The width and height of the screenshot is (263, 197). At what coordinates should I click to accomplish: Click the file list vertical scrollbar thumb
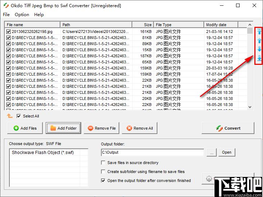250,31
